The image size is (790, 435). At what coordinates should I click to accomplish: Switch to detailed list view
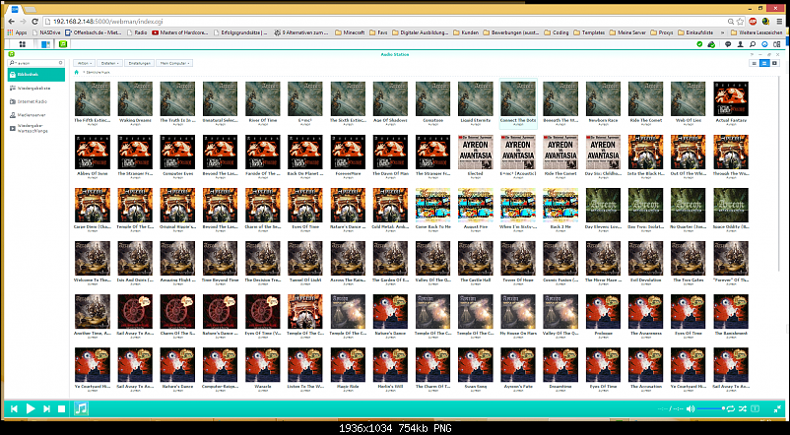[x=764, y=63]
